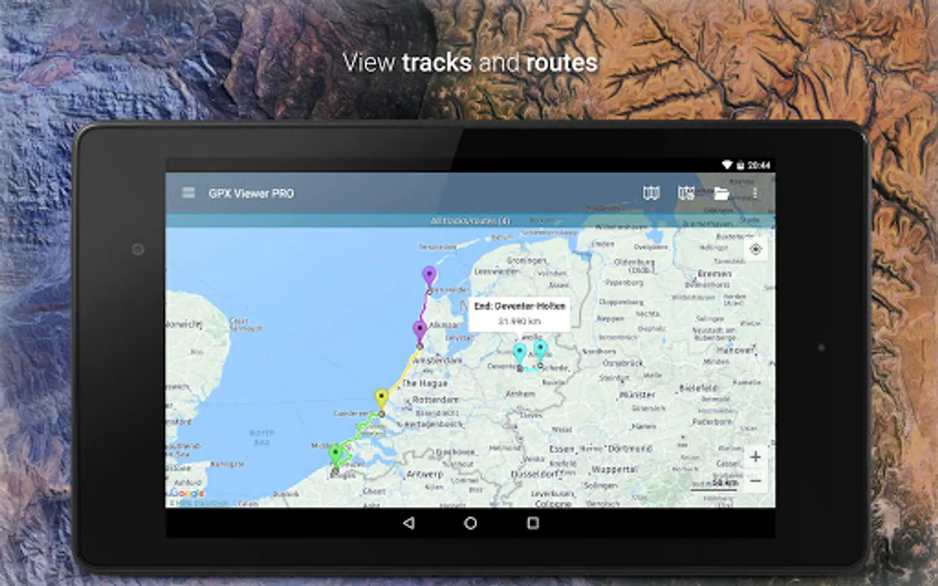938x586 pixels.
Task: Tap the GPX Viewer PRO title
Action: point(251,193)
